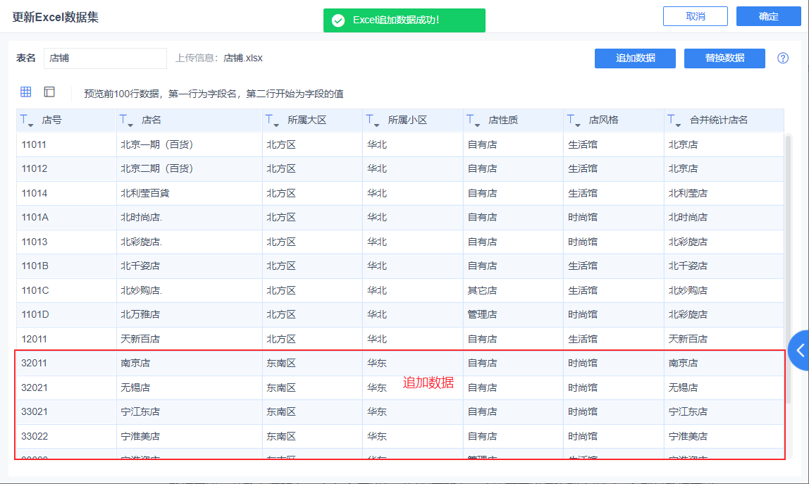Focus the 表名 input field

click(x=105, y=58)
